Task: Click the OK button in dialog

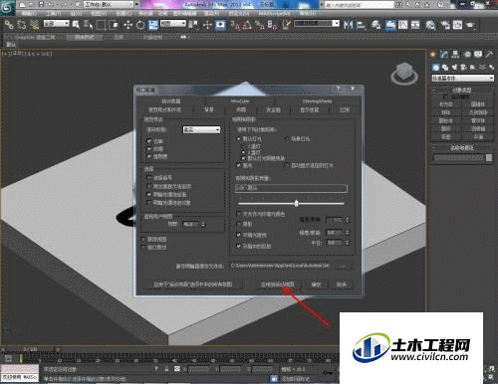Action: tap(316, 285)
